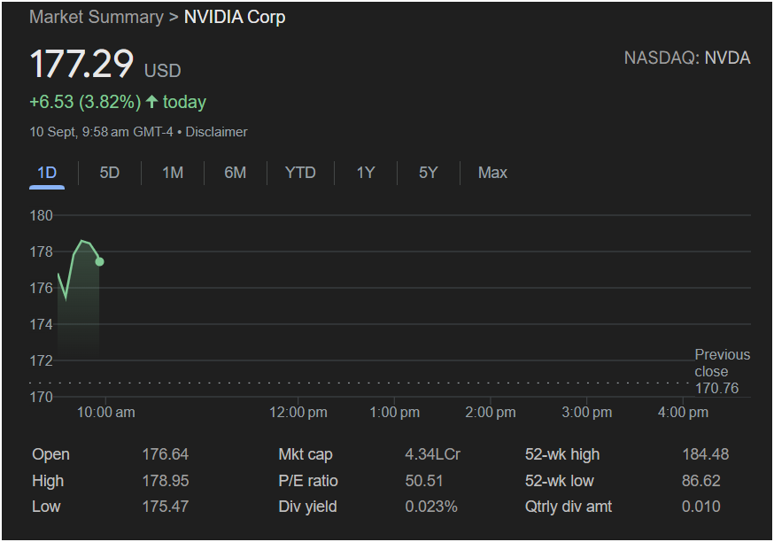Image resolution: width=774 pixels, height=542 pixels.
Task: Click the 52-wk high value 184.48
Action: pyautogui.click(x=706, y=454)
